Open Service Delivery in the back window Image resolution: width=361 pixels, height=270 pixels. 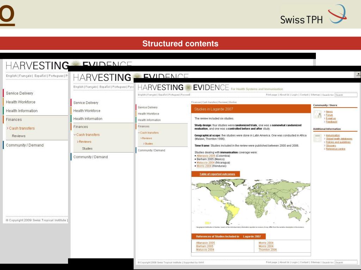pyautogui.click(x=20, y=93)
